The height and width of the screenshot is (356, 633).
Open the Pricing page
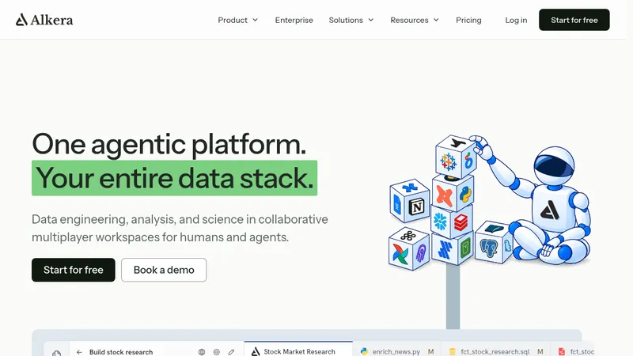pyautogui.click(x=468, y=20)
